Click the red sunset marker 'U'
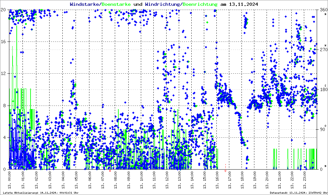This screenshot has height=195, width=328. [x=225, y=171]
